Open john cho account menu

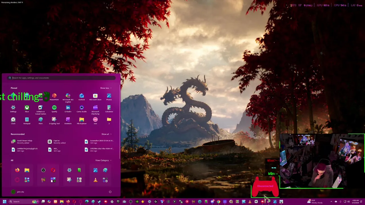click(x=18, y=192)
